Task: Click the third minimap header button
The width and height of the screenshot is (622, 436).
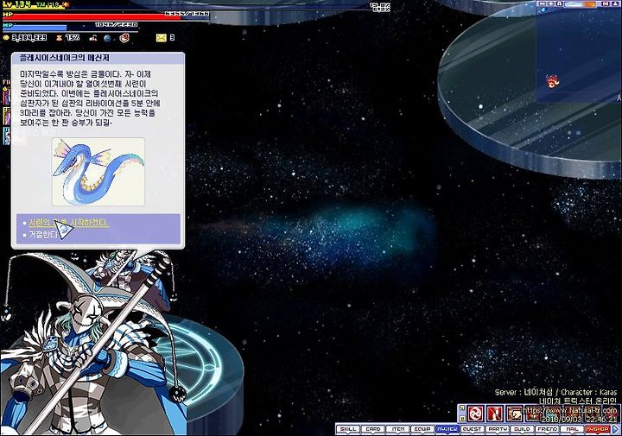Action: click(x=559, y=3)
